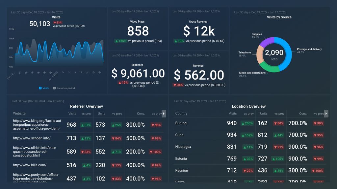Click the Video Plays 858 value
Viewport: 337px width, 189px height.
pyautogui.click(x=138, y=31)
